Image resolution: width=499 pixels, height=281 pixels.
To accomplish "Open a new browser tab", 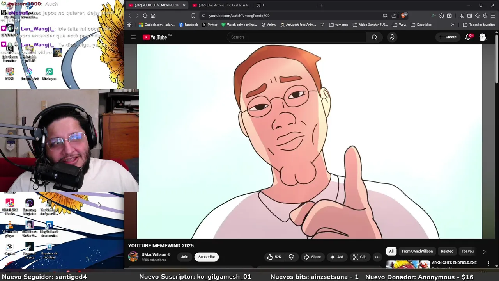I will pyautogui.click(x=322, y=5).
